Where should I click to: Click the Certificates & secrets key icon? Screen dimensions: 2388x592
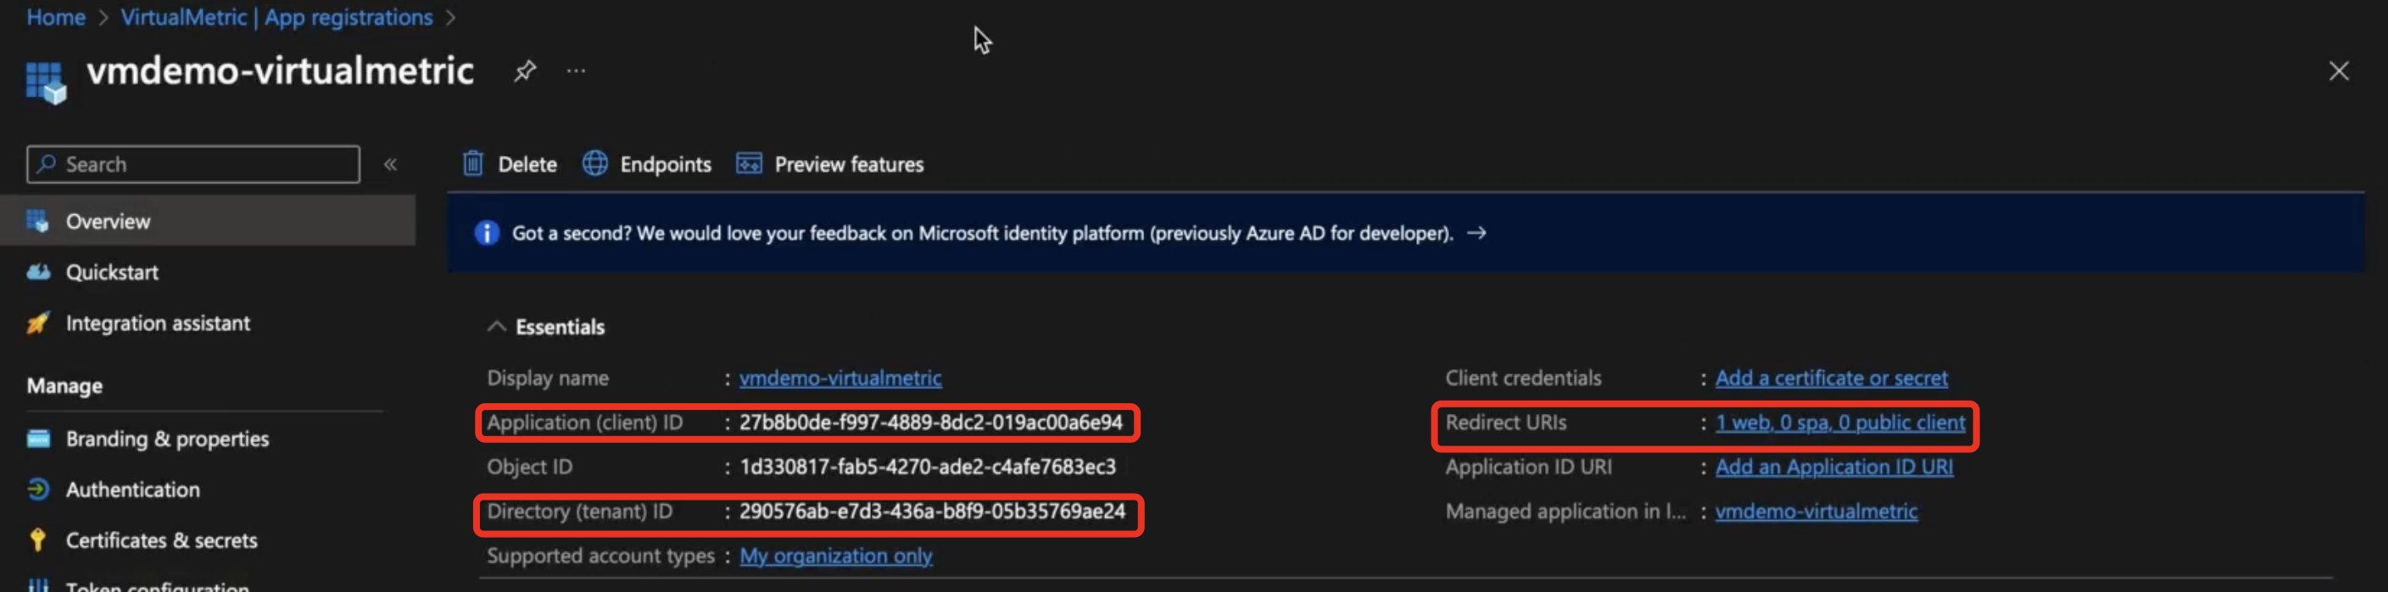point(38,540)
